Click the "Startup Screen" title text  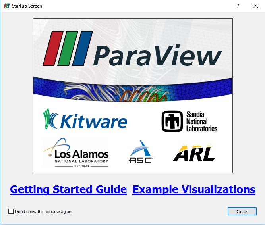point(27,6)
